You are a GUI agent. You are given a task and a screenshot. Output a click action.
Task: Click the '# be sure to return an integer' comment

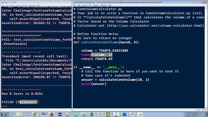pos(103,38)
